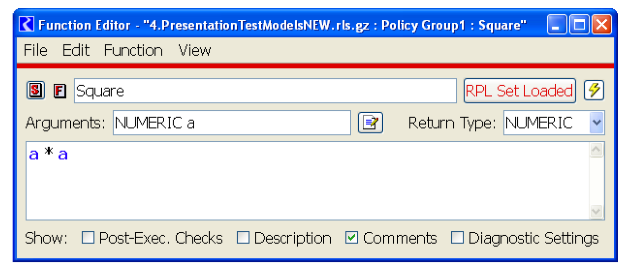Open the Edit menu
The height and width of the screenshot is (271, 640).
[76, 50]
